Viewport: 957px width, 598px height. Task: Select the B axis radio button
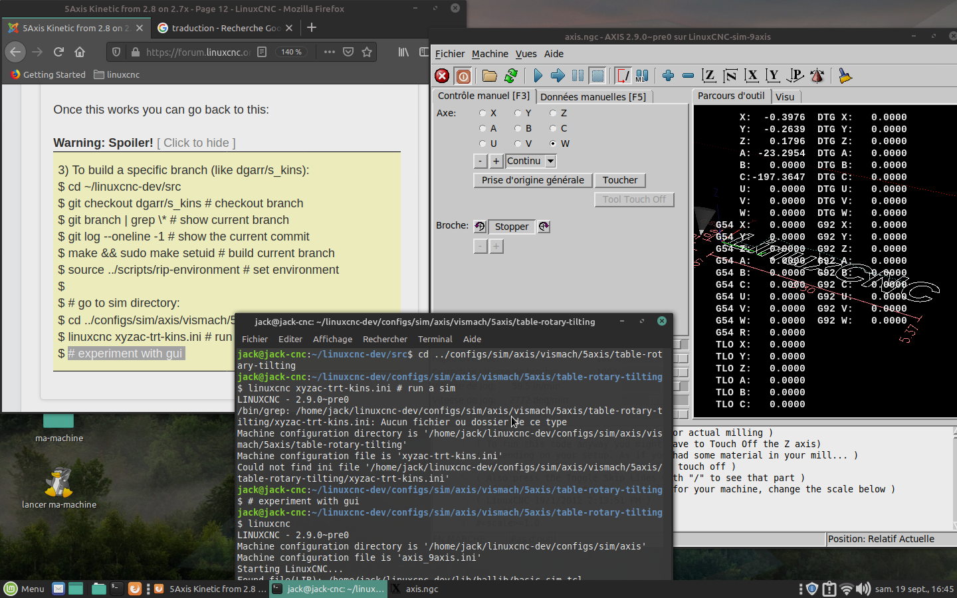click(x=518, y=128)
